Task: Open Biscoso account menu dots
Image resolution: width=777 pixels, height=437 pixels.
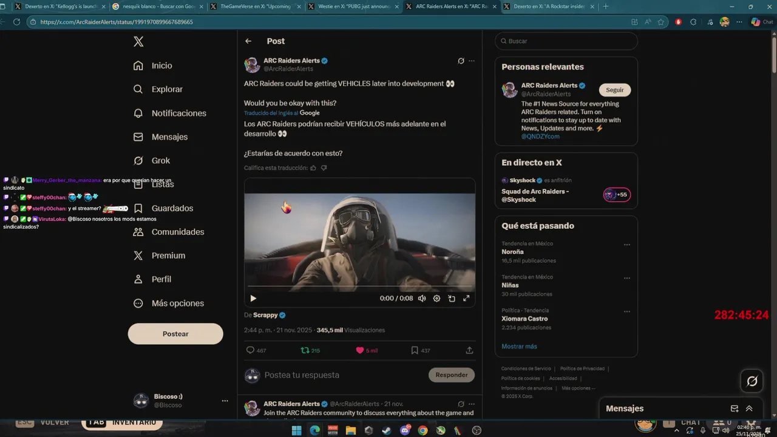Action: click(225, 401)
